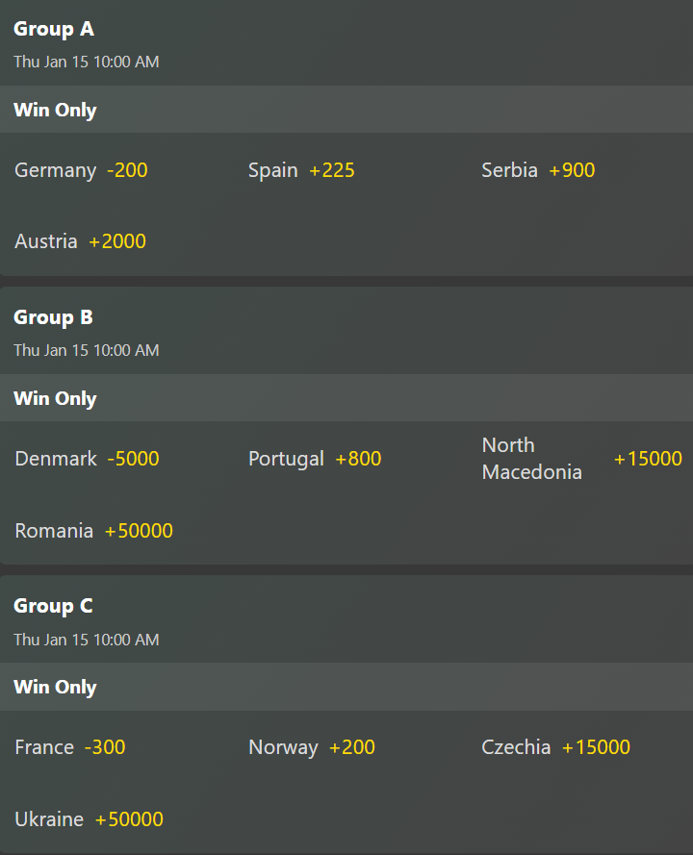Image resolution: width=693 pixels, height=855 pixels.
Task: Pick Serbia at +900 odds
Action: tap(538, 170)
